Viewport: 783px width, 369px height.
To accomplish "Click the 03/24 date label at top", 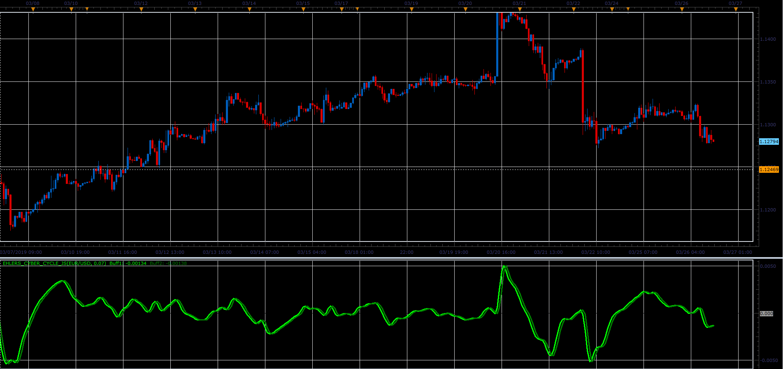I will pos(611,3).
